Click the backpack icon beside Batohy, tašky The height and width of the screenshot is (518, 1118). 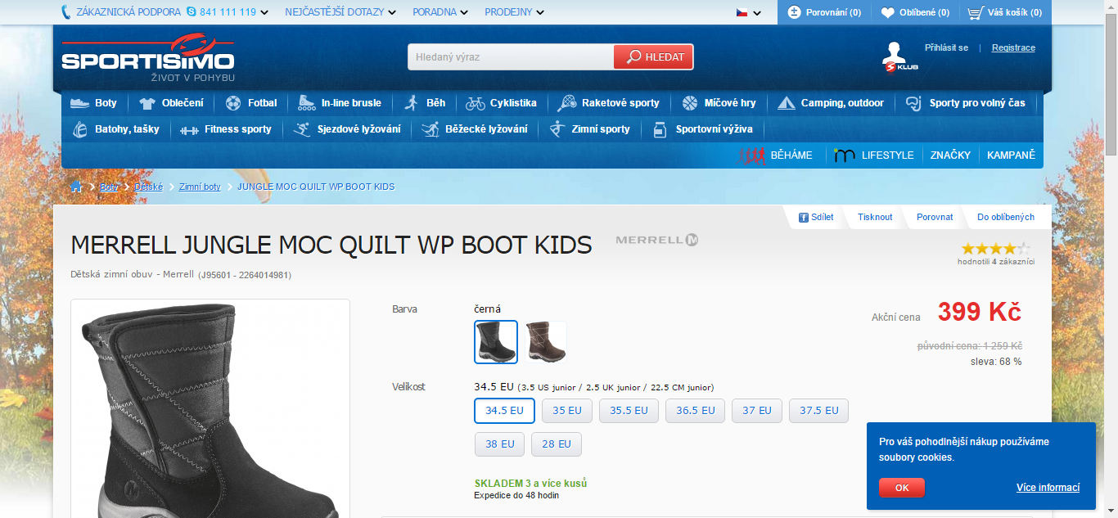[80, 129]
